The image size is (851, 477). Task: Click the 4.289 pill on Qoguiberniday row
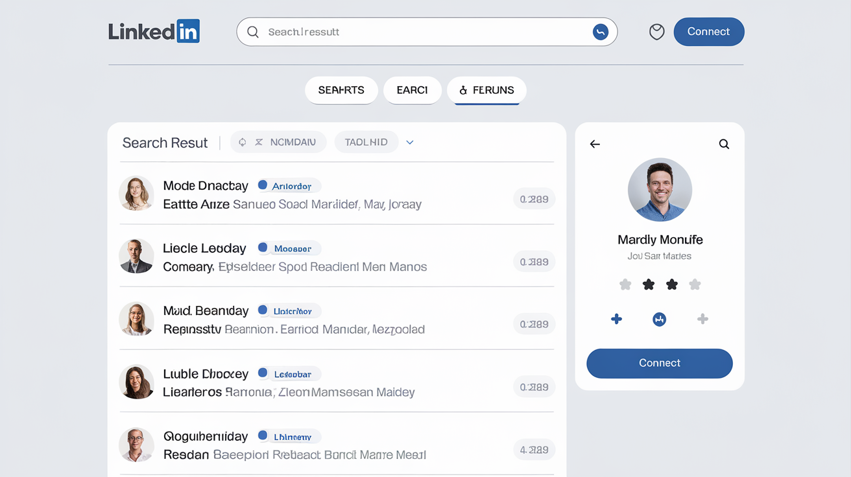(x=534, y=449)
